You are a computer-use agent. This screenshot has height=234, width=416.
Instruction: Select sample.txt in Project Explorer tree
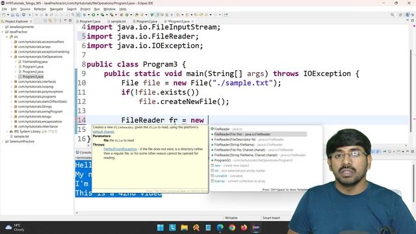tap(21, 136)
